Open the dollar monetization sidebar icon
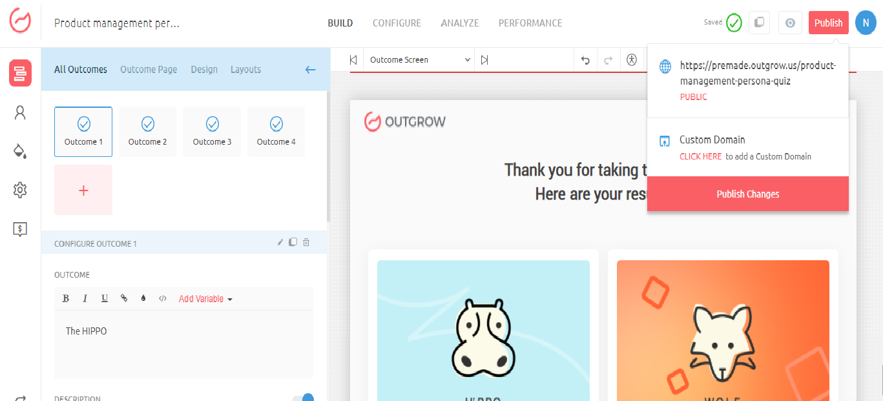The height and width of the screenshot is (401, 883). point(20,229)
